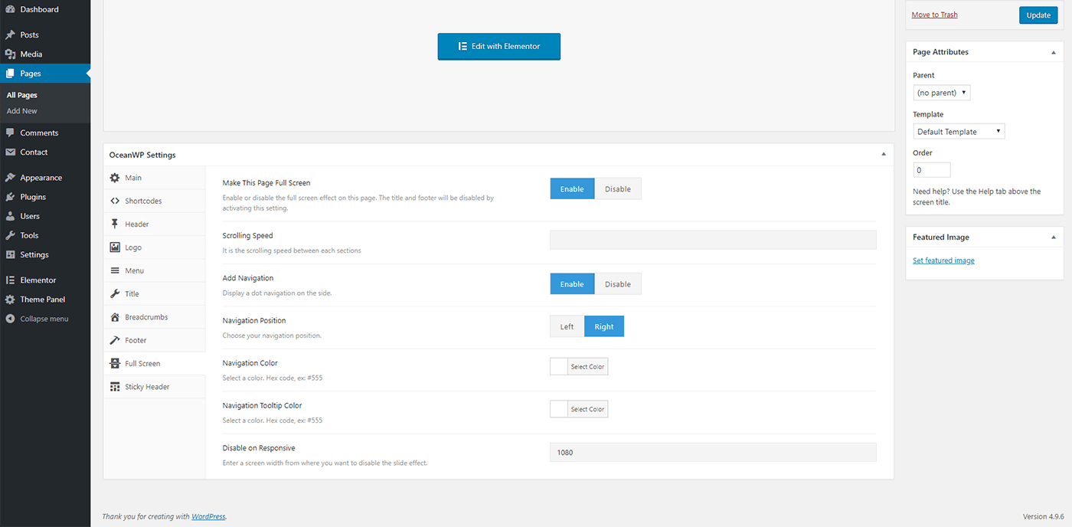Click the Footer hammer icon
The height and width of the screenshot is (527, 1072).
pos(115,340)
